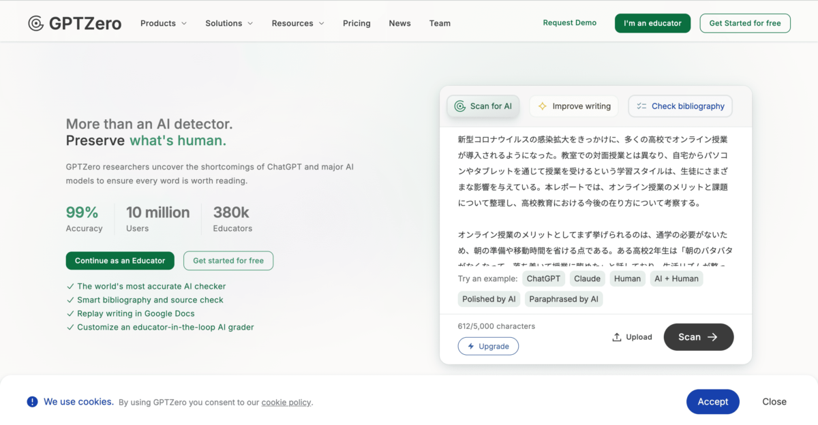Expand the Solutions menu chevron
This screenshot has width=818, height=425.
pyautogui.click(x=250, y=23)
